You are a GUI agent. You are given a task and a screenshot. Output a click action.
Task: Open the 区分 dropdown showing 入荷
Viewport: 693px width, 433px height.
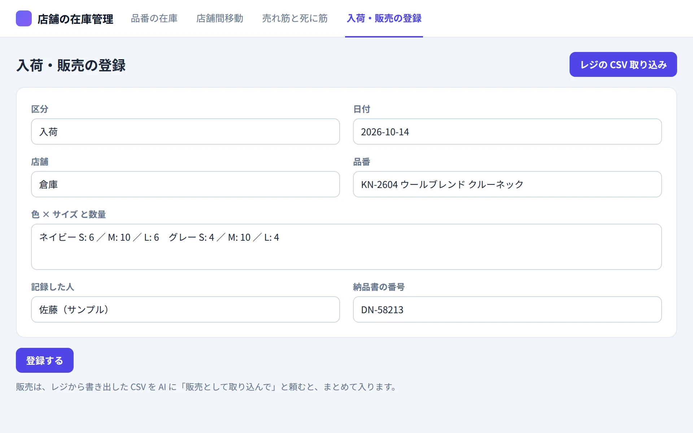pyautogui.click(x=186, y=132)
